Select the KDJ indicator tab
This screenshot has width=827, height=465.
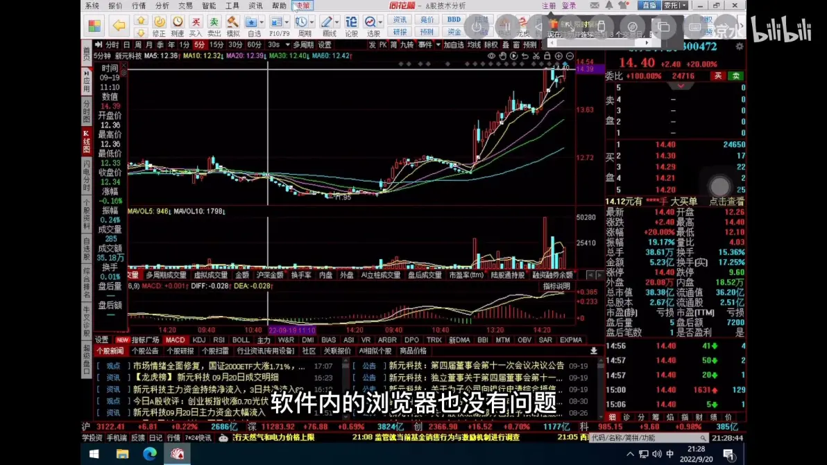tap(199, 340)
